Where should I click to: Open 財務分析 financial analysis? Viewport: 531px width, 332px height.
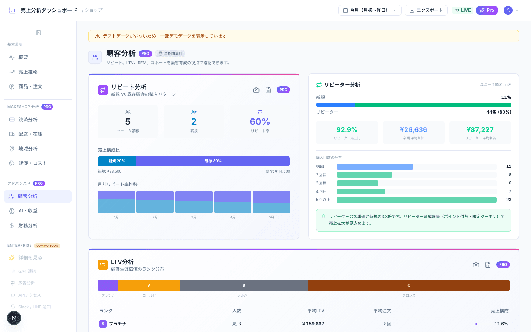38,225
